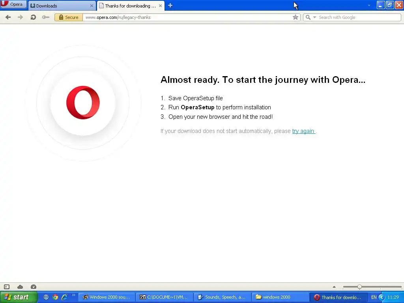
Task: Open the Windows Start menu
Action: point(18,297)
